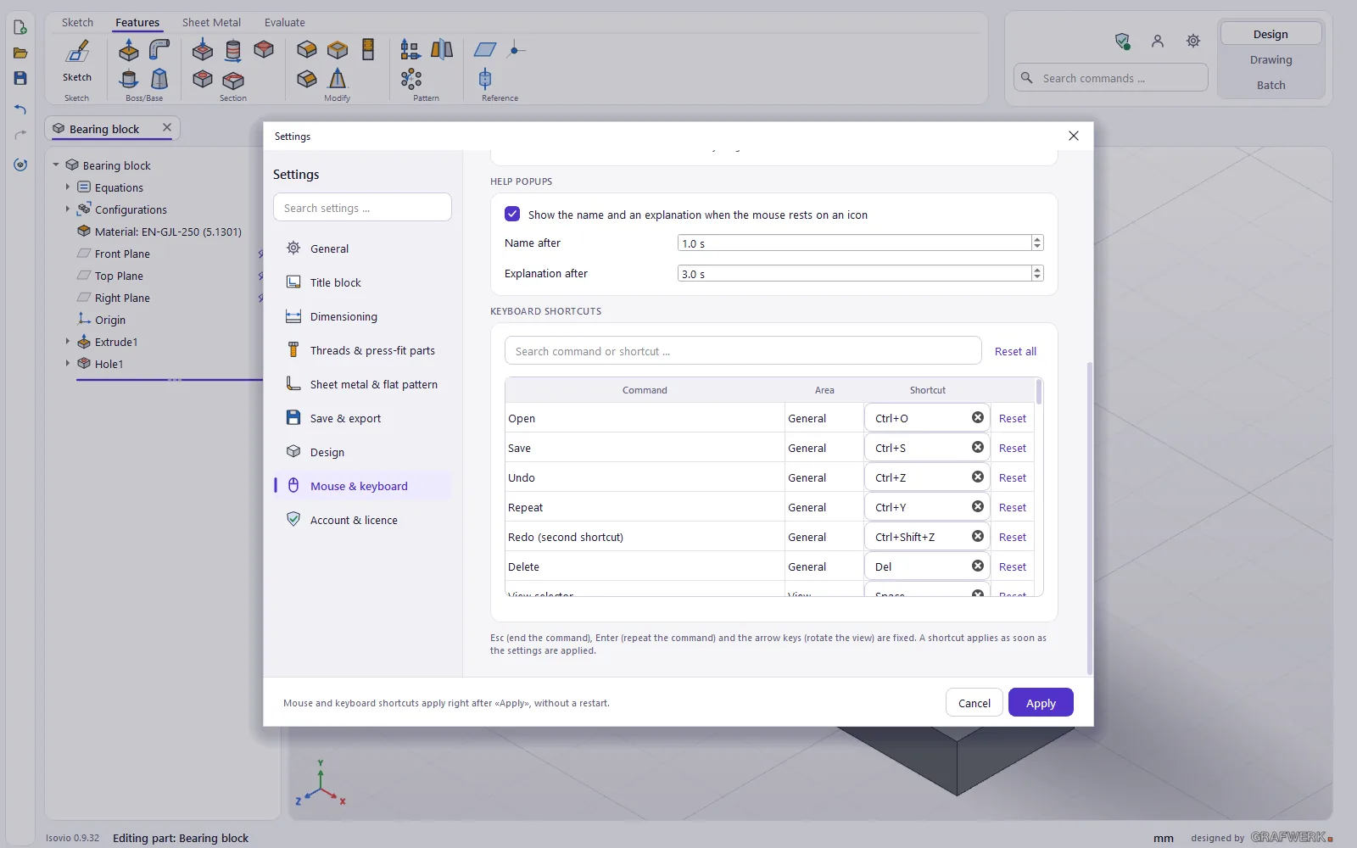This screenshot has height=848, width=1357.
Task: Open the Account & licence settings
Action: (x=362, y=520)
